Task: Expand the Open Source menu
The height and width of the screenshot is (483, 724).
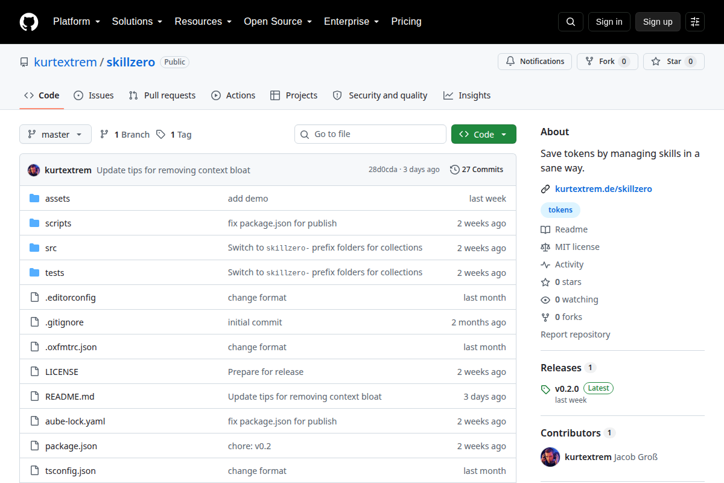Action: point(278,22)
